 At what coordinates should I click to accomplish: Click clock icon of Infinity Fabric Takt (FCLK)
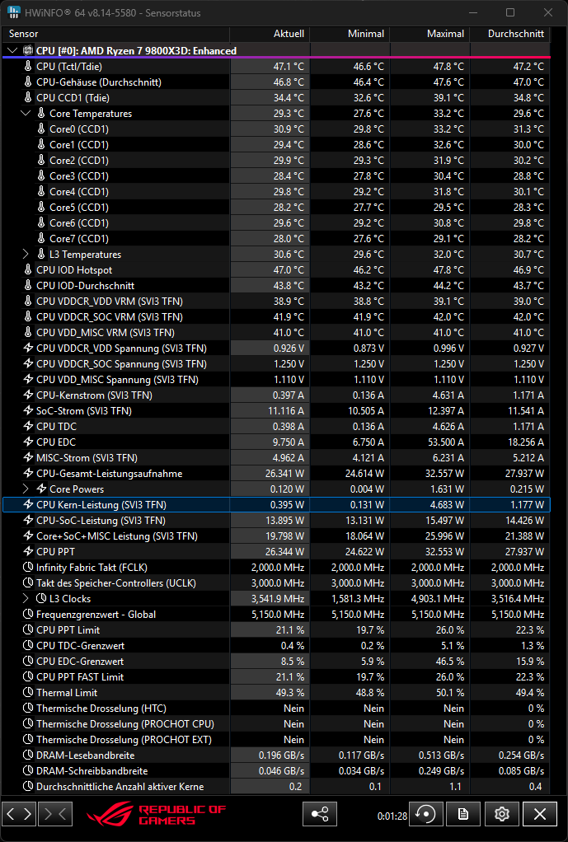point(29,567)
